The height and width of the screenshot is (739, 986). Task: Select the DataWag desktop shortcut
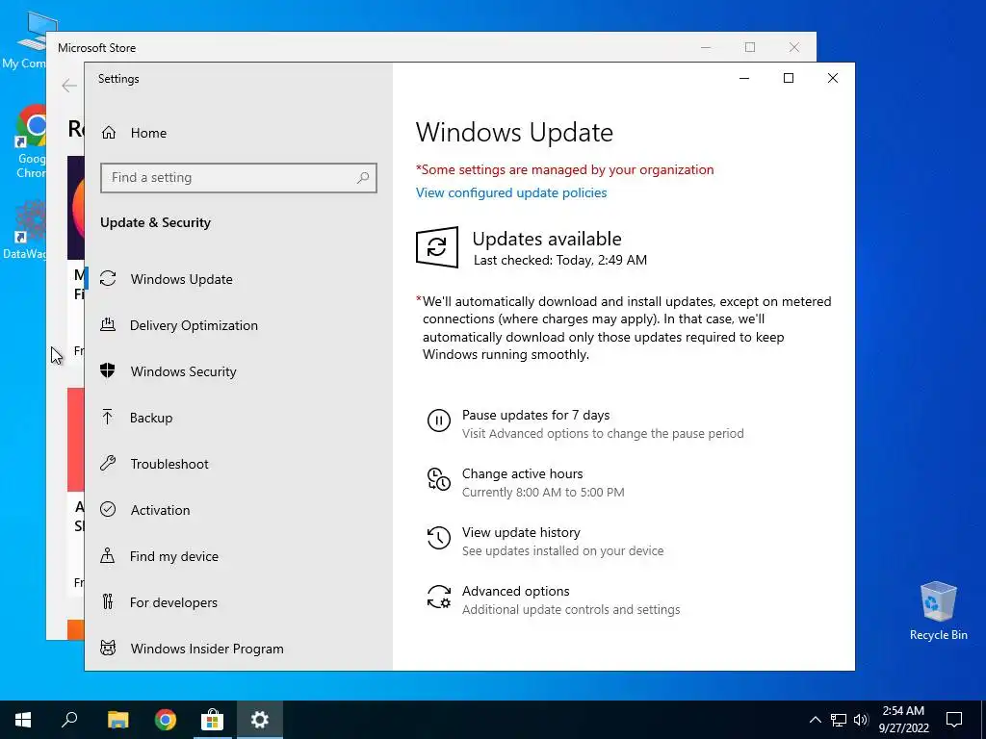(x=24, y=230)
